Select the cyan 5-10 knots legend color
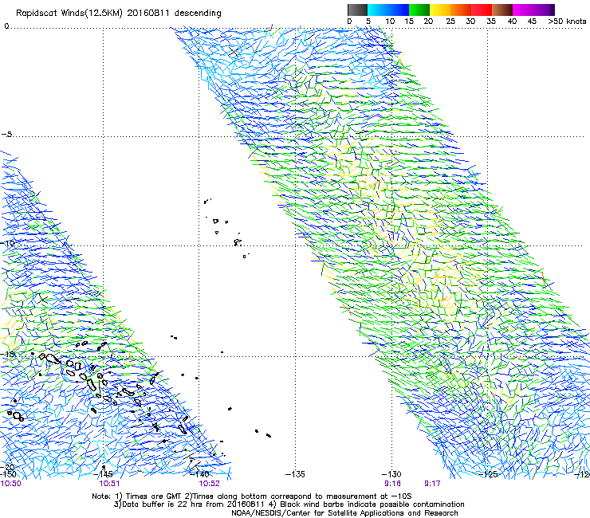This screenshot has width=590, height=518. coord(378,10)
